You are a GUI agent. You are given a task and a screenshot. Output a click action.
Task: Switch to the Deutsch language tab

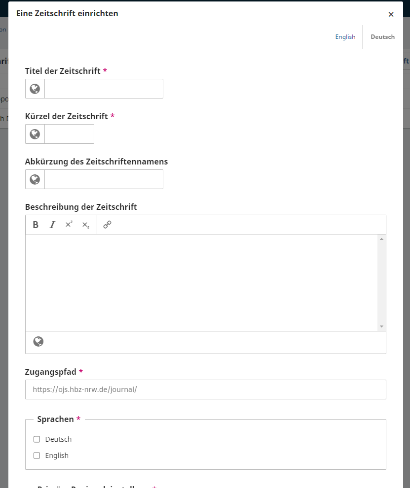pos(382,37)
